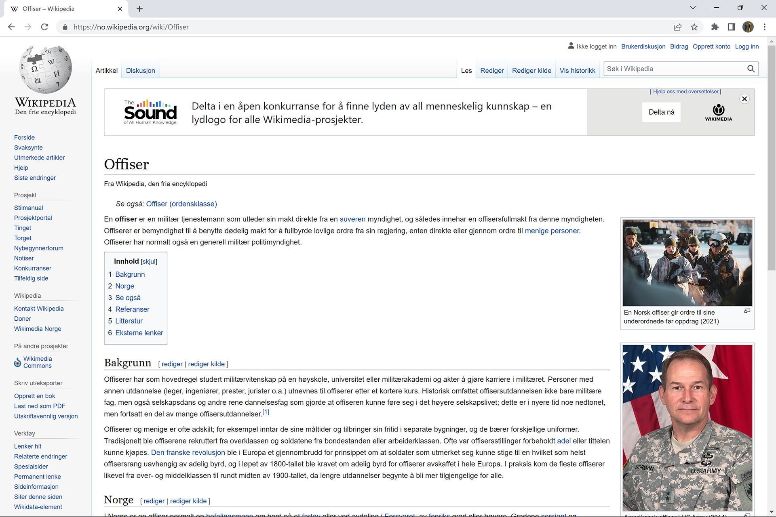Select the Les tab
Image resolution: width=776 pixels, height=517 pixels.
click(x=466, y=71)
